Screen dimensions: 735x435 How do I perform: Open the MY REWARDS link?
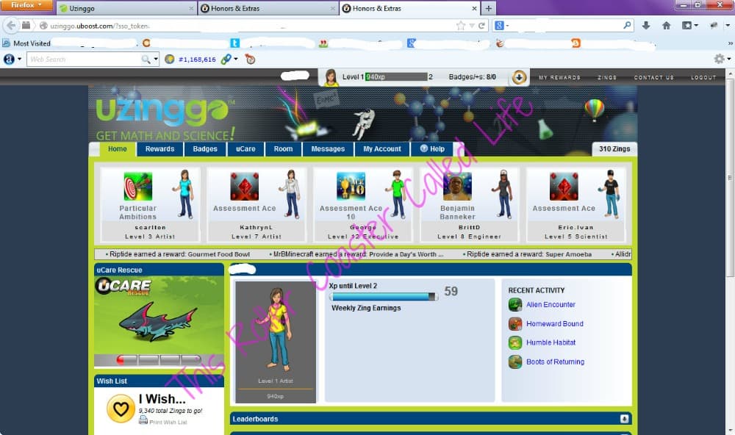[x=559, y=77]
